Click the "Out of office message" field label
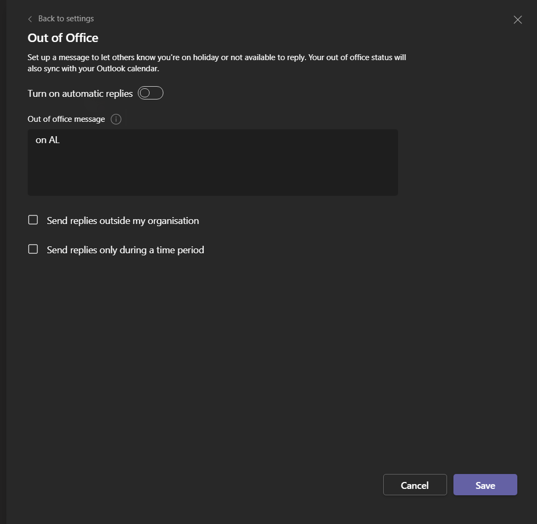Screen dimensions: 537x524 pyautogui.click(x=66, y=119)
